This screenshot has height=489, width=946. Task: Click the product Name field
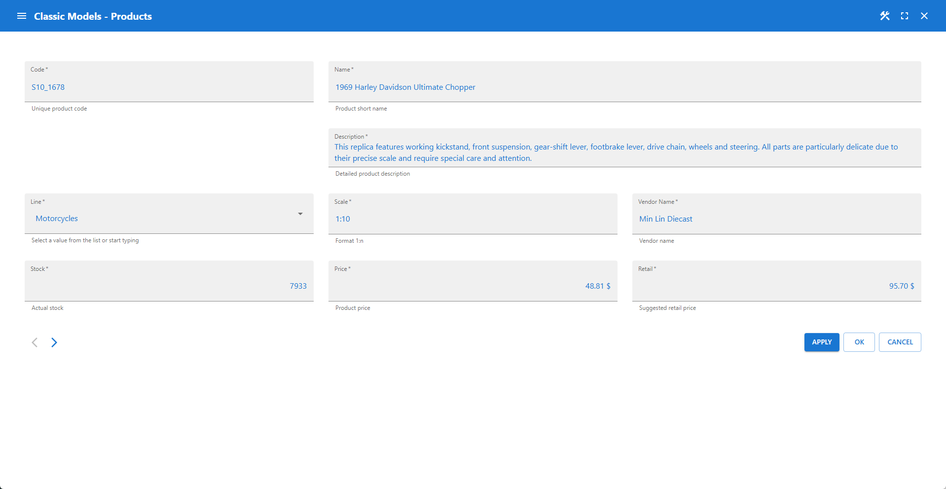point(624,87)
